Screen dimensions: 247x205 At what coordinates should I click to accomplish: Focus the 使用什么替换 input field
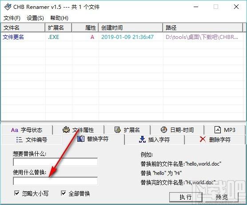[55, 181]
